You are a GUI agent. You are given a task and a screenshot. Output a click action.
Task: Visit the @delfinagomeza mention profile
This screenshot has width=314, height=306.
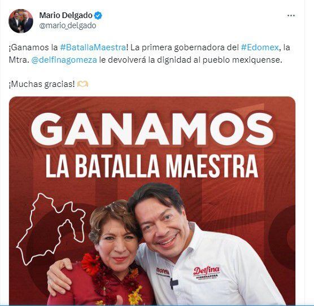(x=64, y=60)
